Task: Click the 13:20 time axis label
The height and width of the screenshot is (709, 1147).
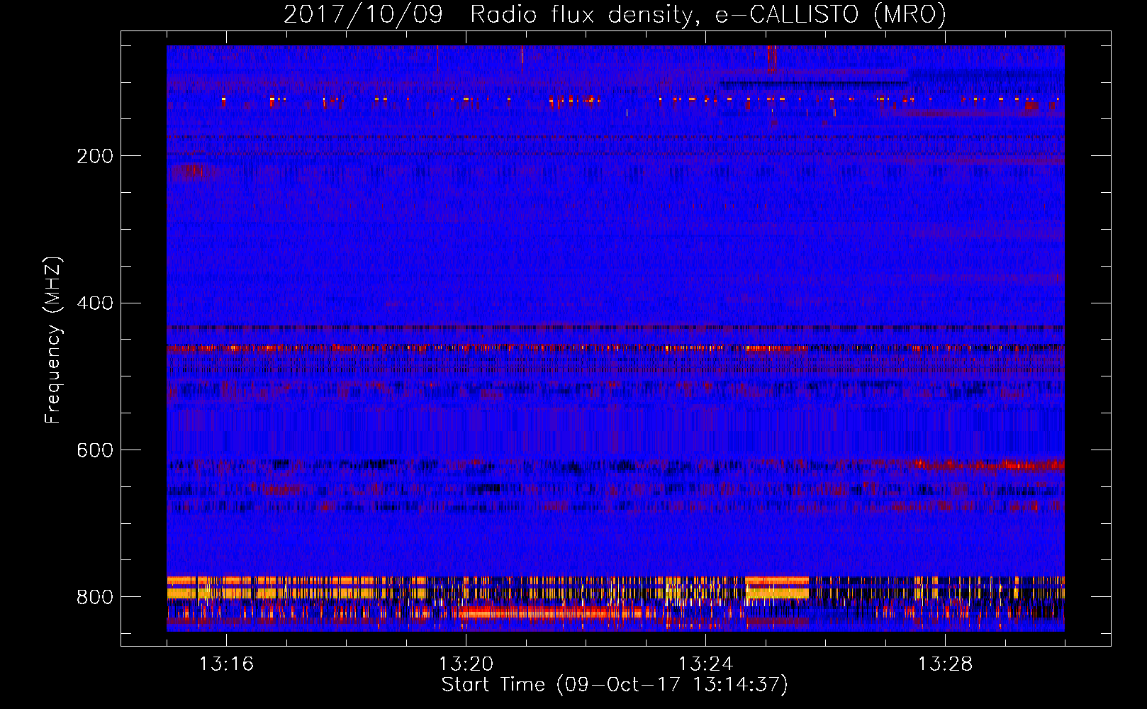Action: pyautogui.click(x=466, y=664)
